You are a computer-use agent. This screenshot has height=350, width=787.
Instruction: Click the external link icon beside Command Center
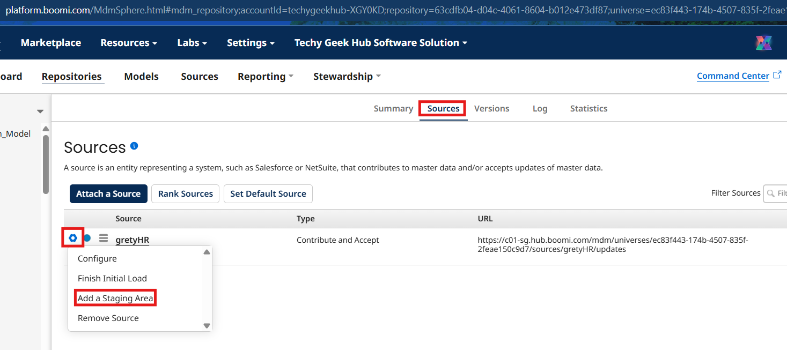pos(777,76)
